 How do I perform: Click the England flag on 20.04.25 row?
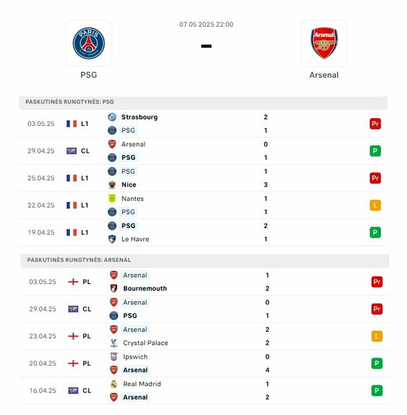pyautogui.click(x=73, y=364)
